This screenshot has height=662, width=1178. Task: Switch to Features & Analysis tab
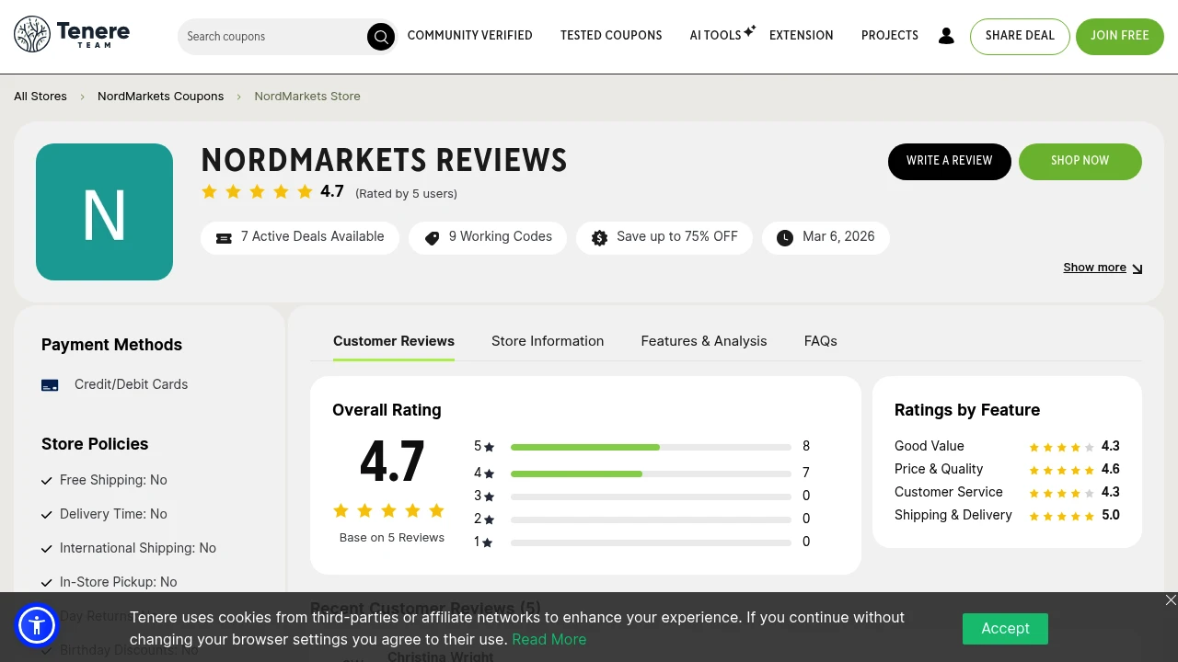tap(704, 341)
